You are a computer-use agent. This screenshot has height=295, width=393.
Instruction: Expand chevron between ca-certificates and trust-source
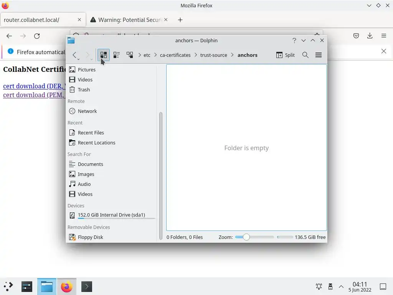(x=196, y=55)
